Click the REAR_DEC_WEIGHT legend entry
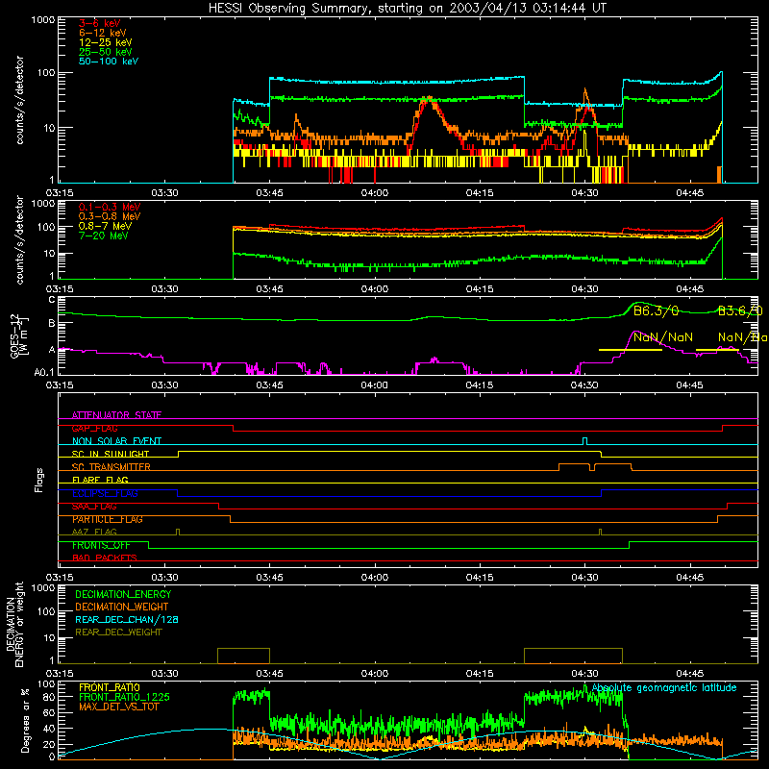The height and width of the screenshot is (769, 769). (x=118, y=633)
